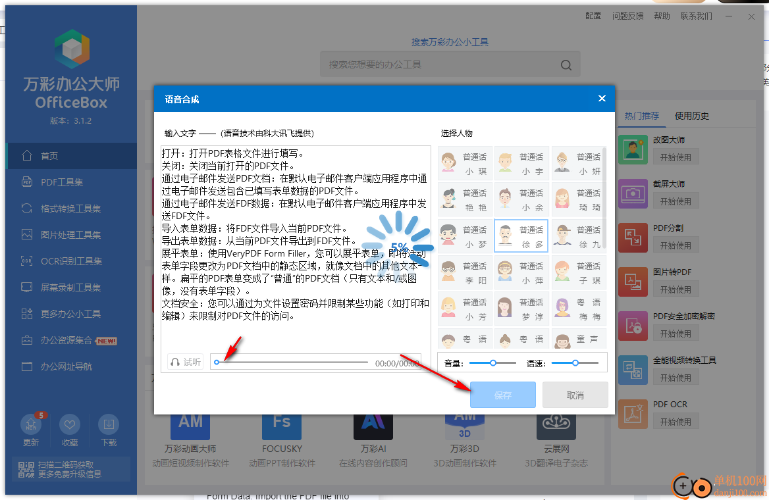769x500 pixels.
Task: Click the 保存 button
Action: [503, 395]
